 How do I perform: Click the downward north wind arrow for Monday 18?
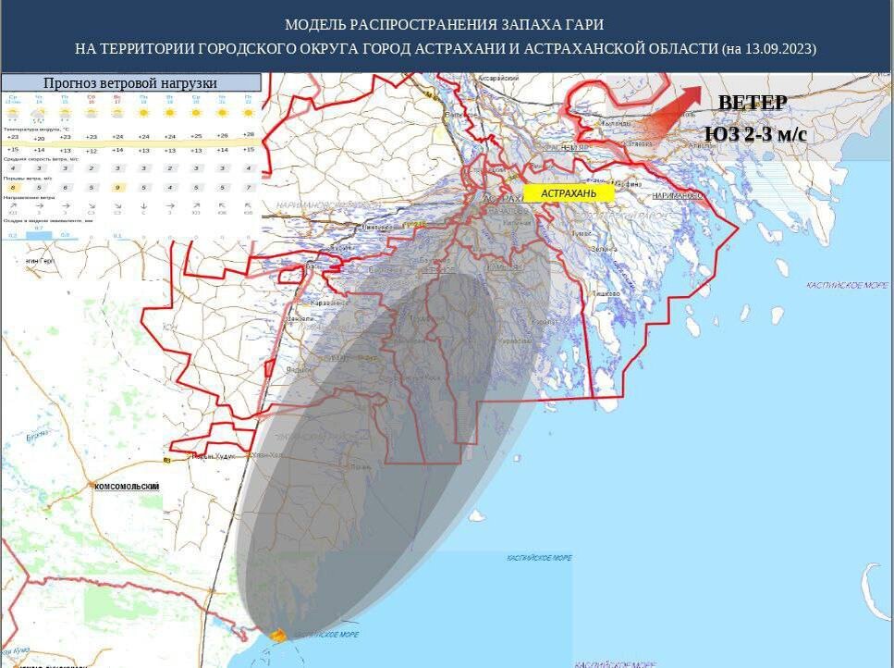143,205
